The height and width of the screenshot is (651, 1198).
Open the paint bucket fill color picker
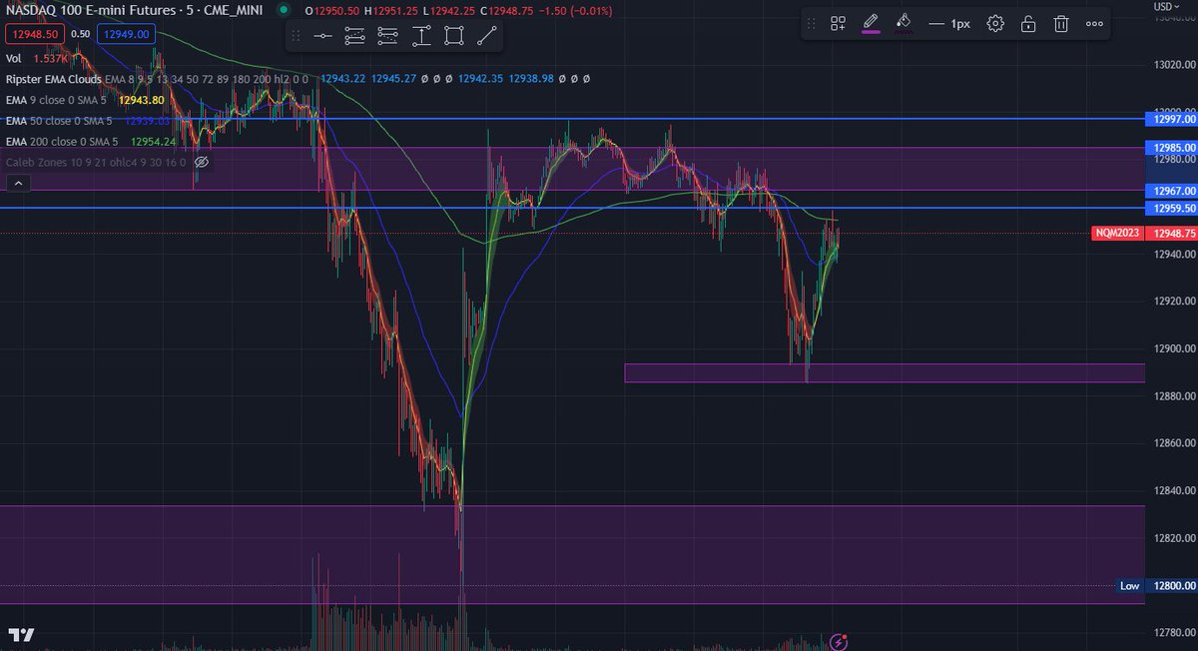(x=903, y=23)
